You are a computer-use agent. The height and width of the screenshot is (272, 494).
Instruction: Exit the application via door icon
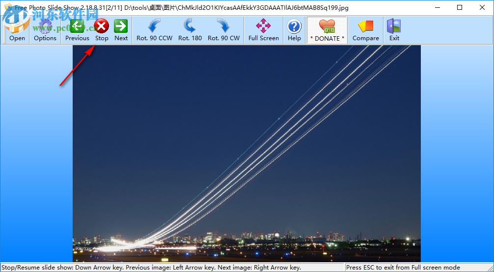394,30
